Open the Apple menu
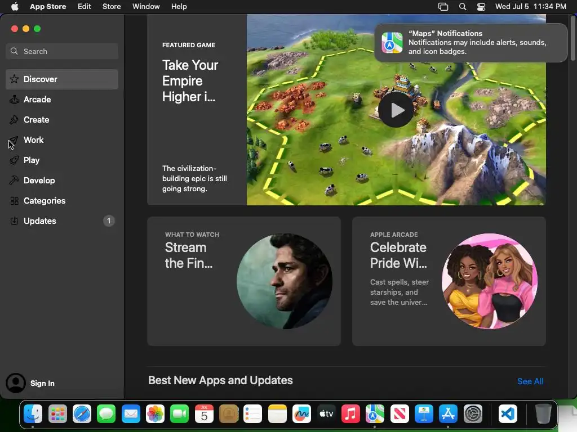This screenshot has height=432, width=577. point(15,7)
